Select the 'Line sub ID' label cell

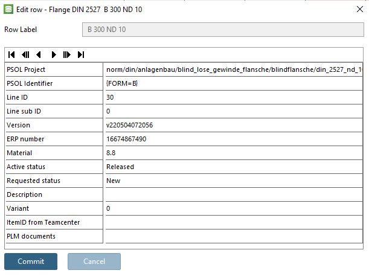click(54, 111)
